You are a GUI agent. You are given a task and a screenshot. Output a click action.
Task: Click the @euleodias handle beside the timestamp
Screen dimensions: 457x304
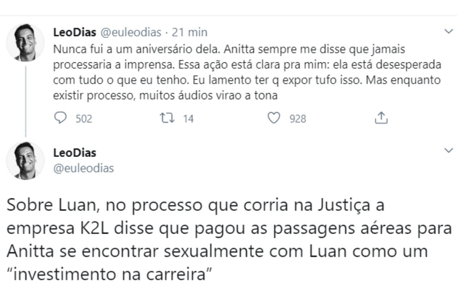pyautogui.click(x=131, y=33)
